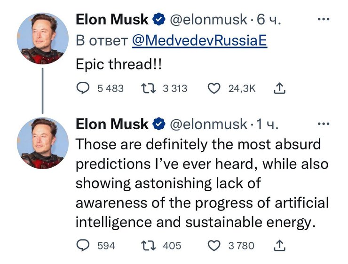348x264 pixels.
Task: Open the author name on the first tweet
Action: 111,20
